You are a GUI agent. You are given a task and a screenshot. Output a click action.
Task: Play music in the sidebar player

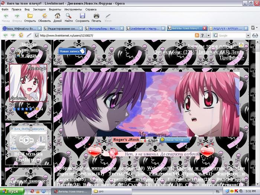[x=26, y=140]
